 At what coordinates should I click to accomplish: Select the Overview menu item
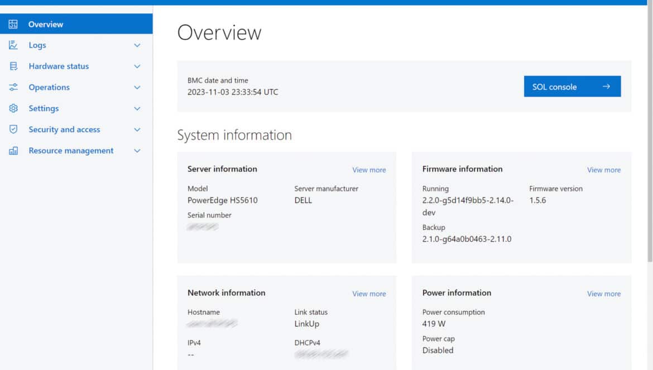click(76, 24)
